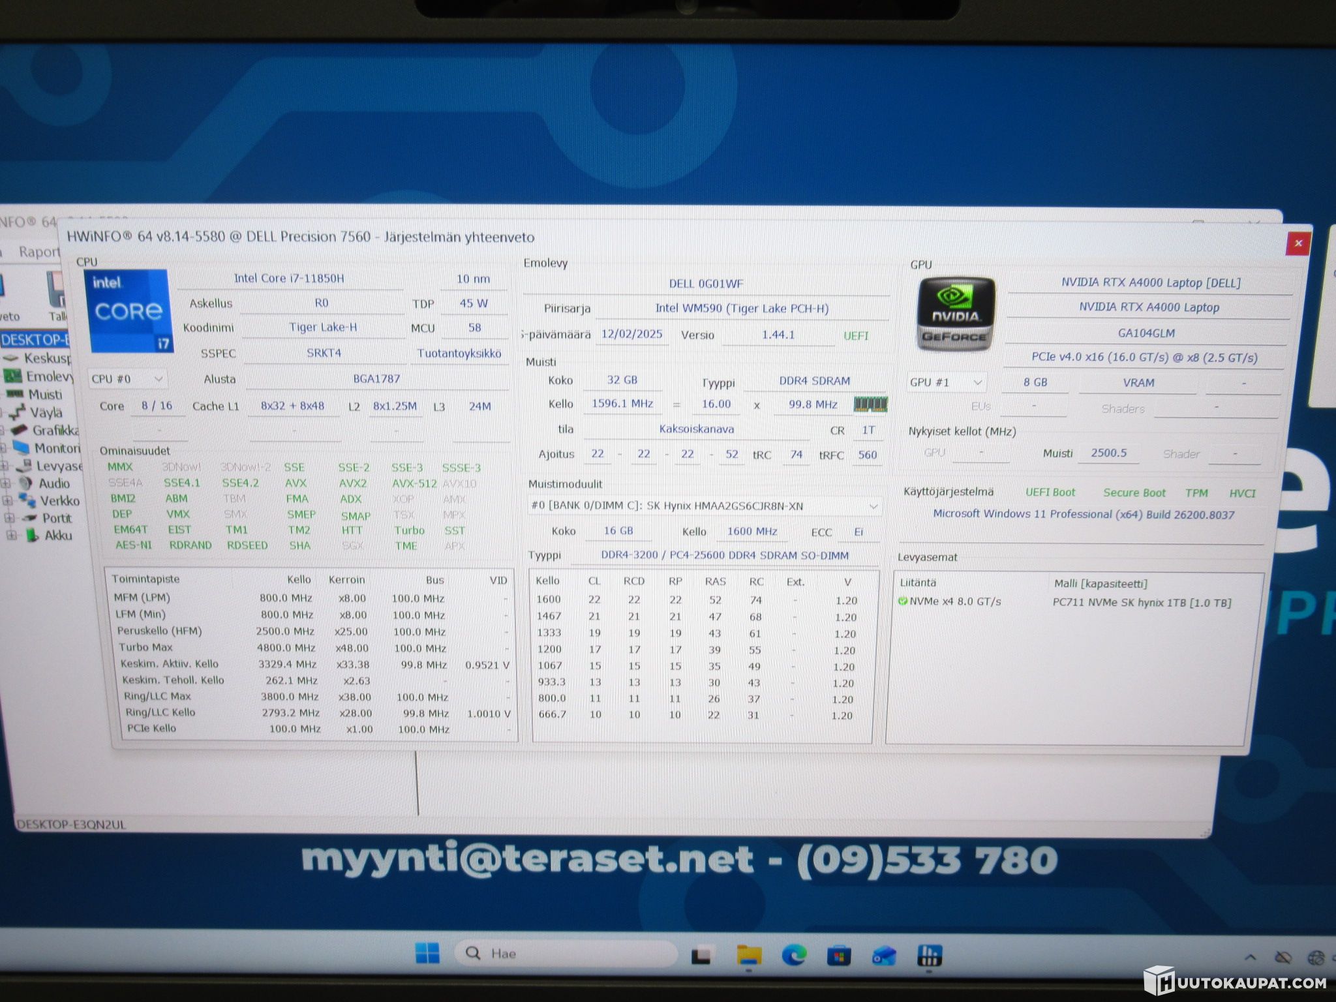This screenshot has height=1002, width=1336.
Task: Open the GPU #1 selector dropdown
Action: 947,382
